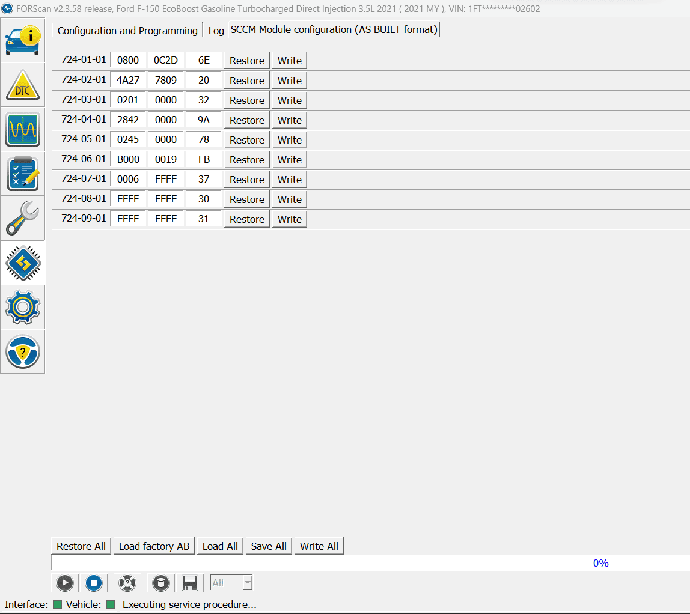Viewport: 690px width, 614px height.
Task: Click the green Vehicle status indicator
Action: pos(111,604)
